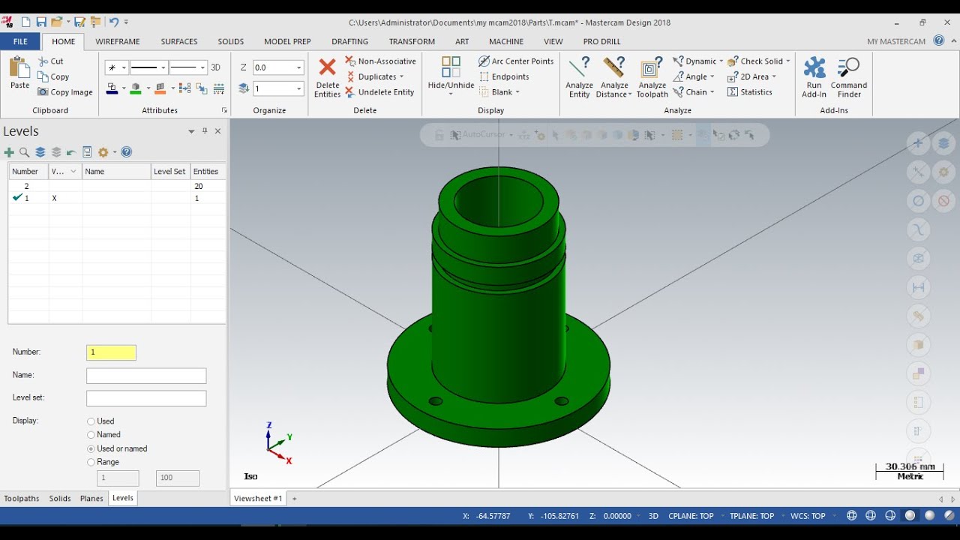Expand the Blank dropdown in Display
The width and height of the screenshot is (960, 540).
tap(517, 92)
